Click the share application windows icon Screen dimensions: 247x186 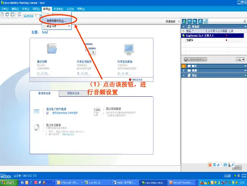point(90,49)
